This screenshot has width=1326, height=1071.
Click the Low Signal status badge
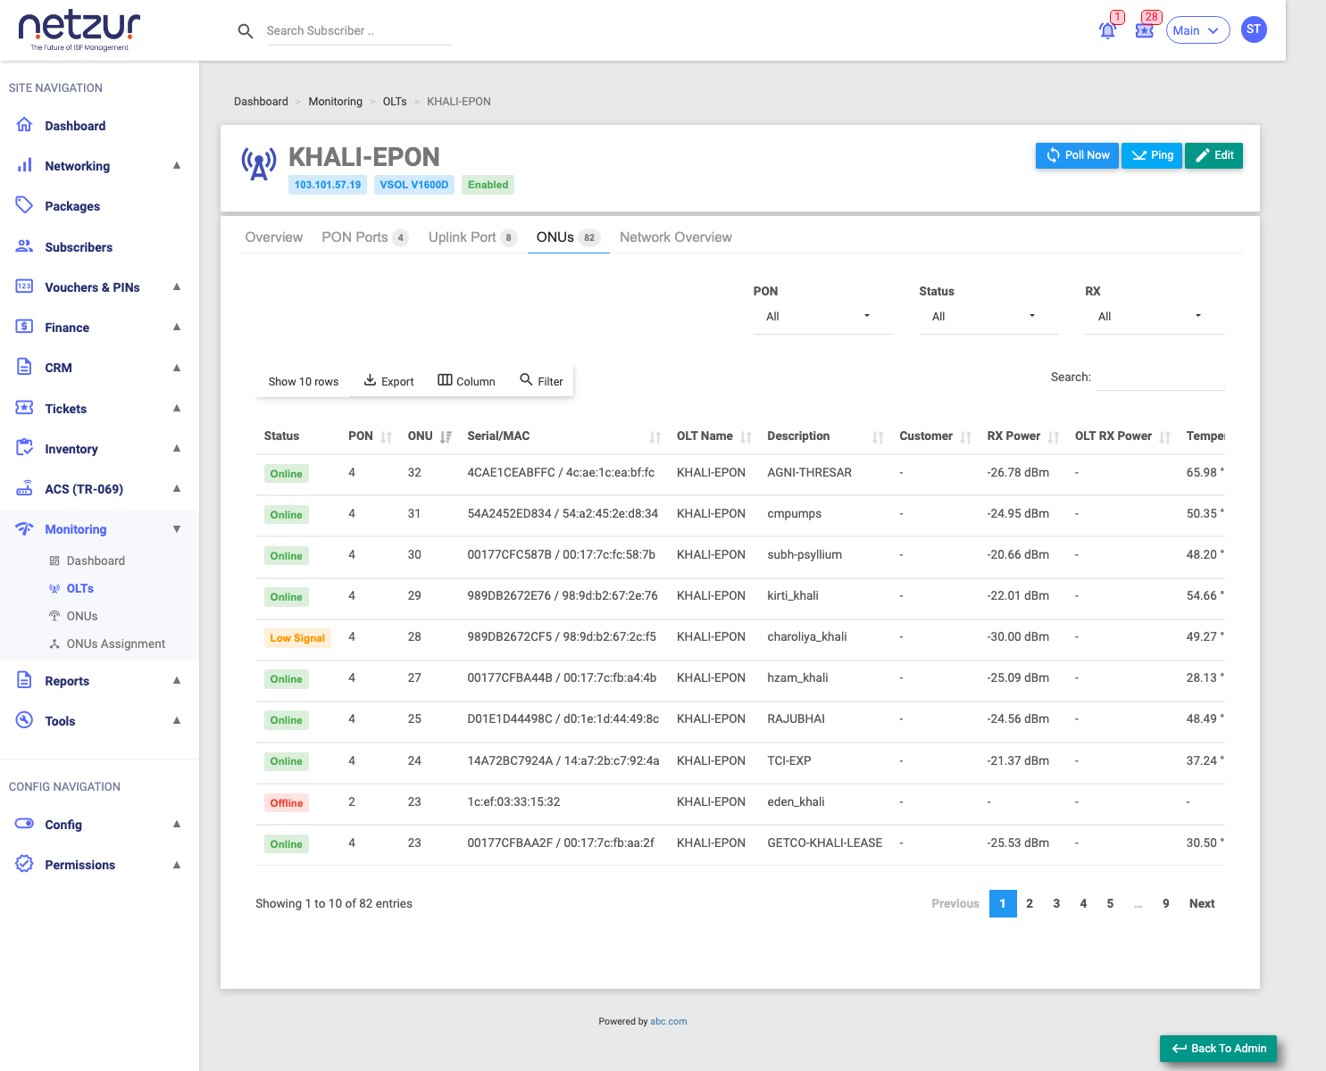coord(297,638)
